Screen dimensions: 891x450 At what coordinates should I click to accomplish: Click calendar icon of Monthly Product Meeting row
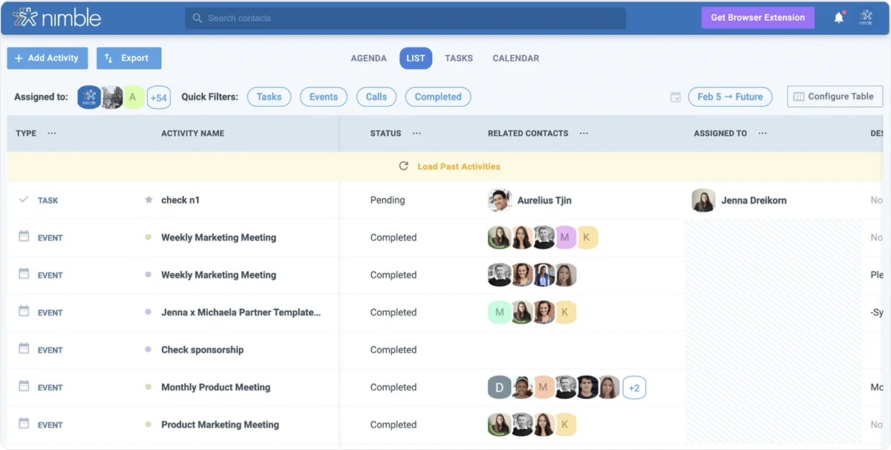[24, 386]
